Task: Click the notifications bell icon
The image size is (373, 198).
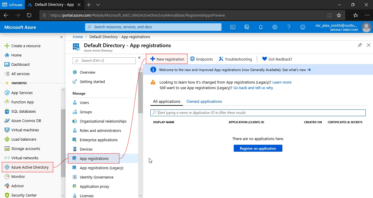Action: pyautogui.click(x=261, y=27)
